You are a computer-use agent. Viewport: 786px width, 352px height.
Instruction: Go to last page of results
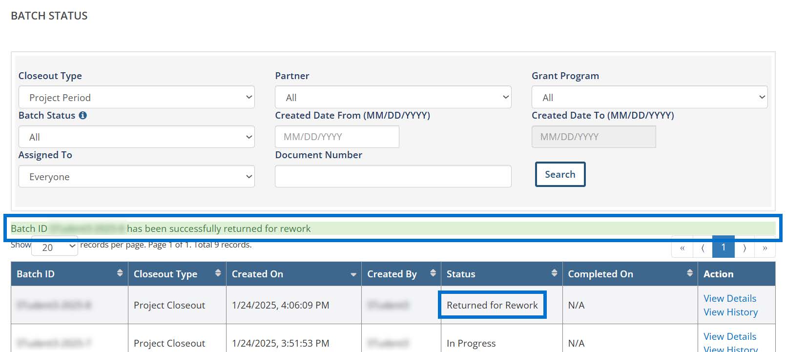click(x=765, y=248)
